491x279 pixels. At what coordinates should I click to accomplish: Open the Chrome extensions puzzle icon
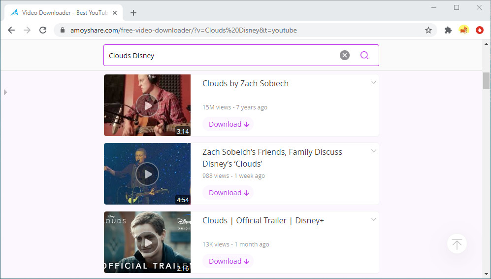448,30
